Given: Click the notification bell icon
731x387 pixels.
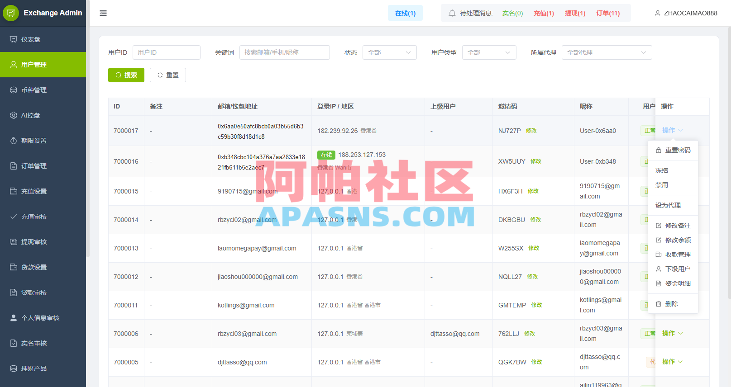Looking at the screenshot, I should click(x=452, y=13).
